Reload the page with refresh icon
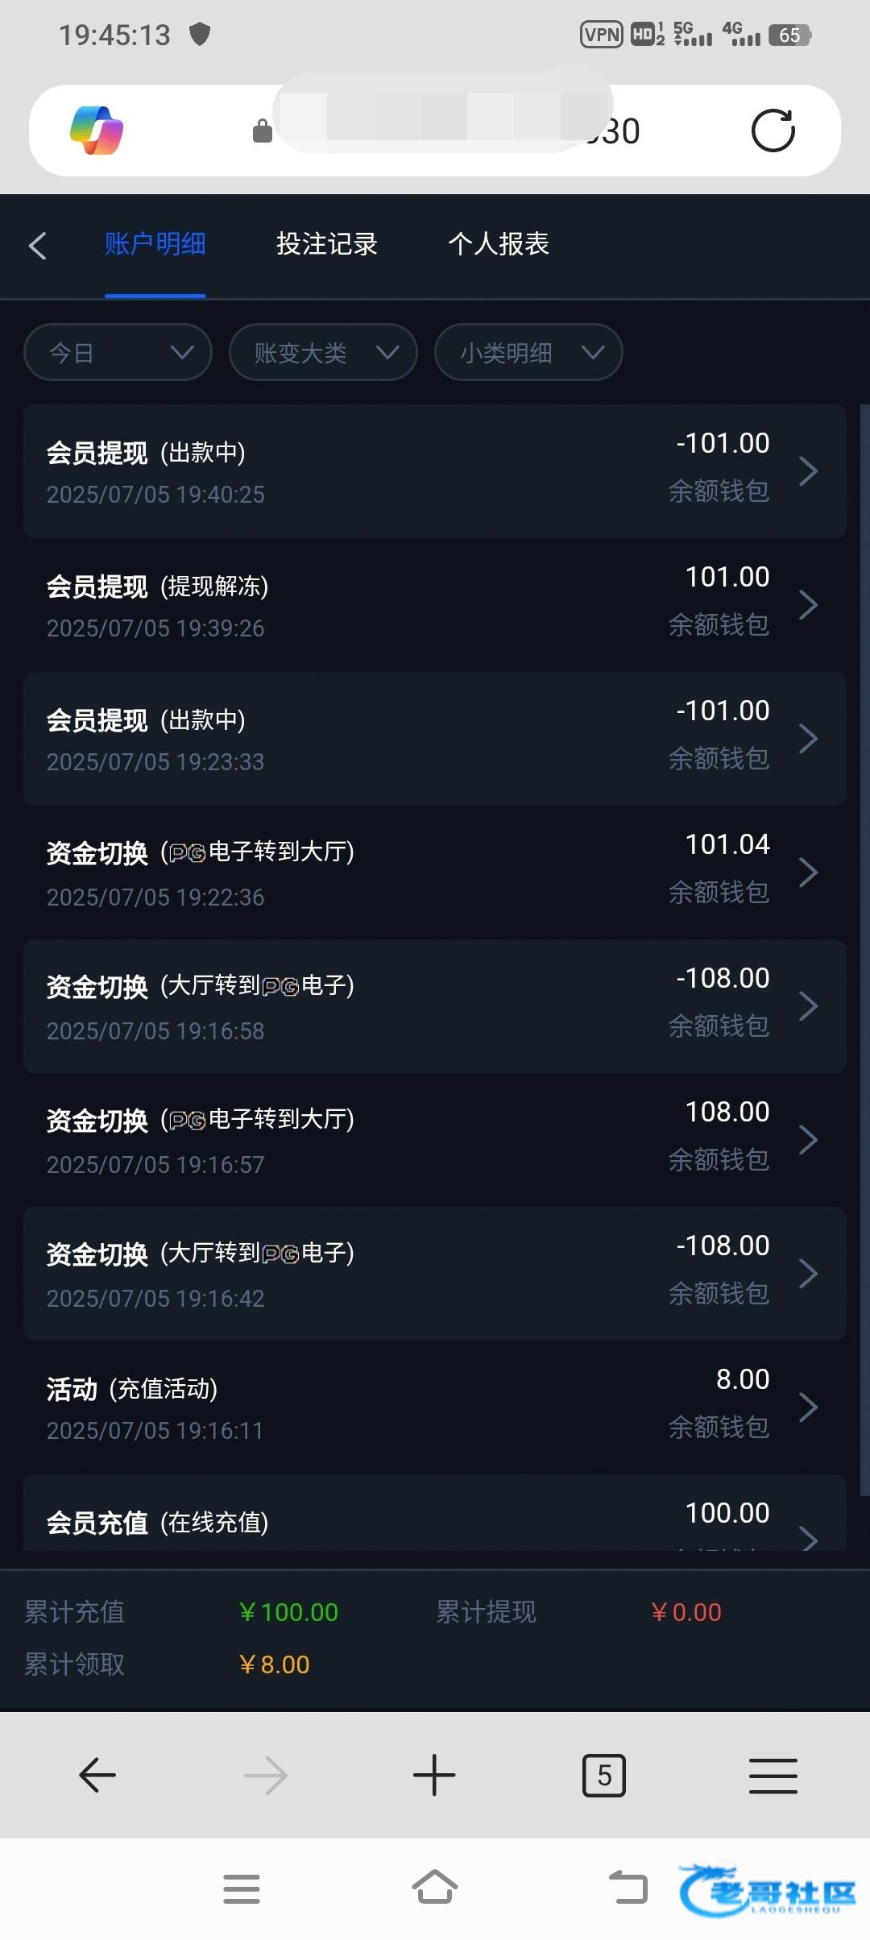870x1940 pixels. click(x=773, y=131)
